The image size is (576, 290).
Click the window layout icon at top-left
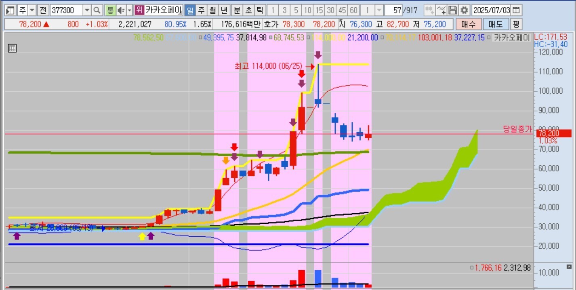[x=11, y=10]
